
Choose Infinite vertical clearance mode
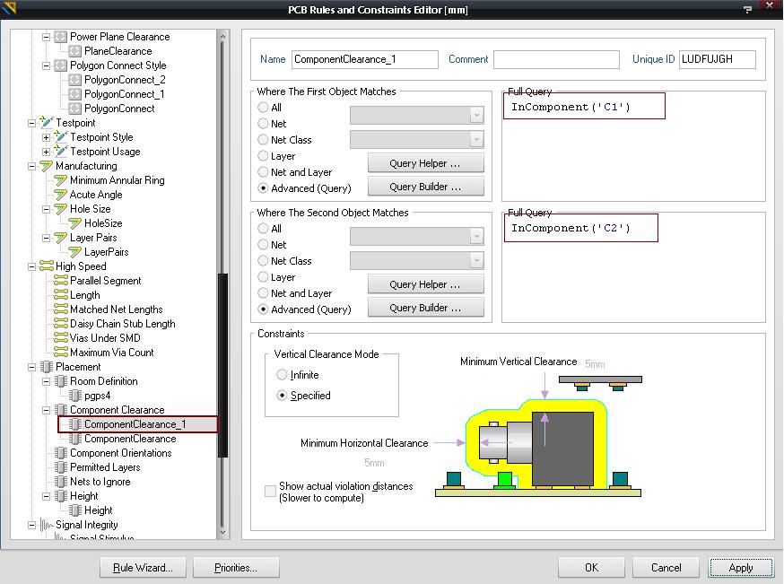282,374
